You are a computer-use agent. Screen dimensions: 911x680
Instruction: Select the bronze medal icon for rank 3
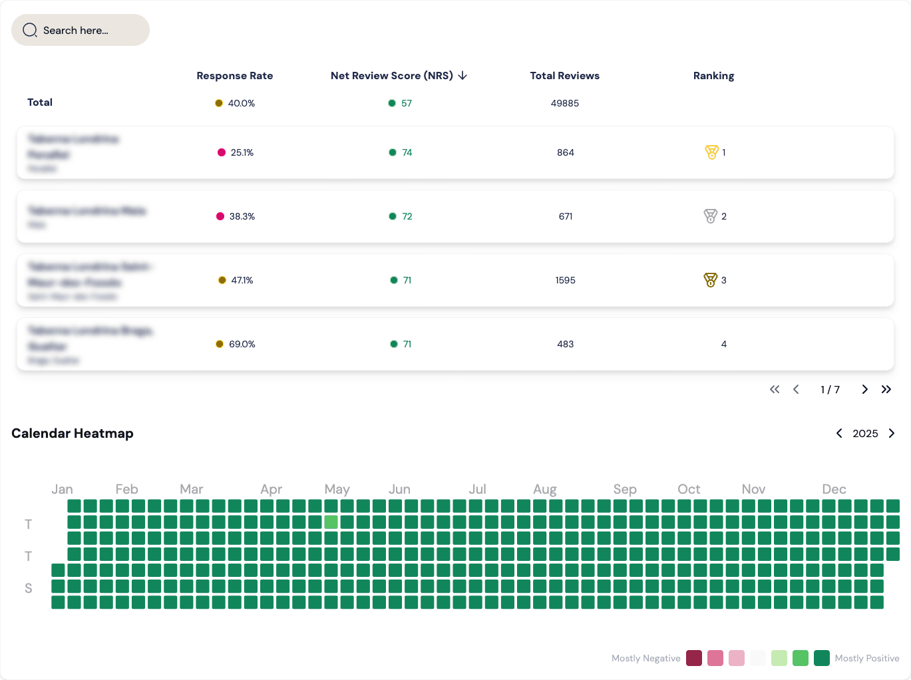click(711, 279)
